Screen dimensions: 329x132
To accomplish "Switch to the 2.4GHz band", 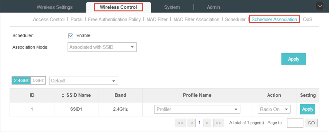I will point(21,80).
